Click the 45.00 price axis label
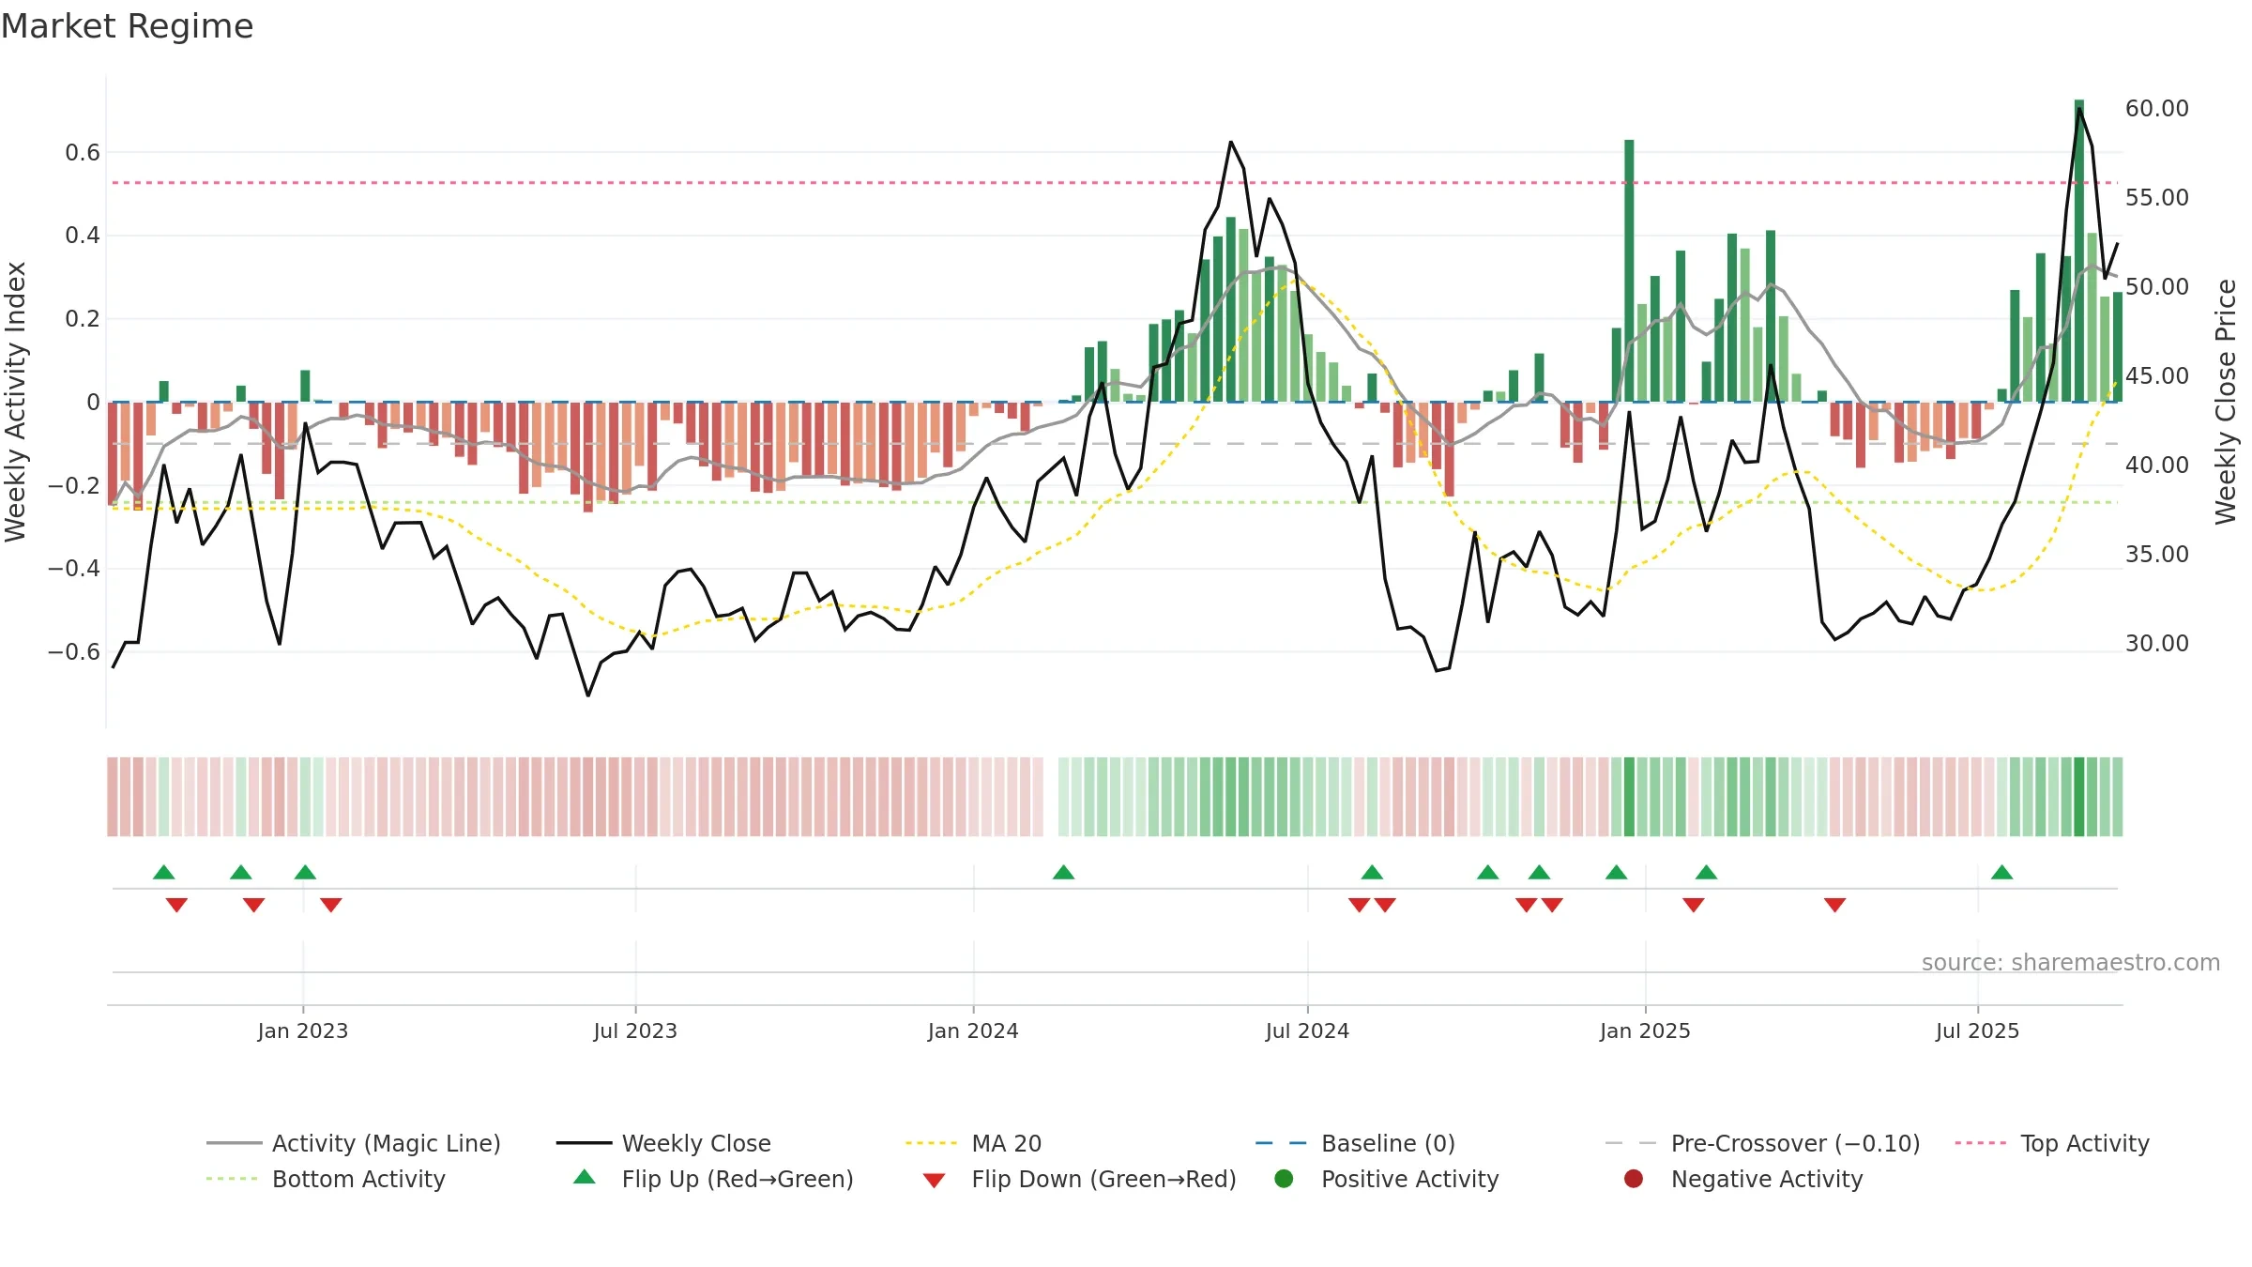This screenshot has height=1267, width=2252. click(x=2156, y=376)
